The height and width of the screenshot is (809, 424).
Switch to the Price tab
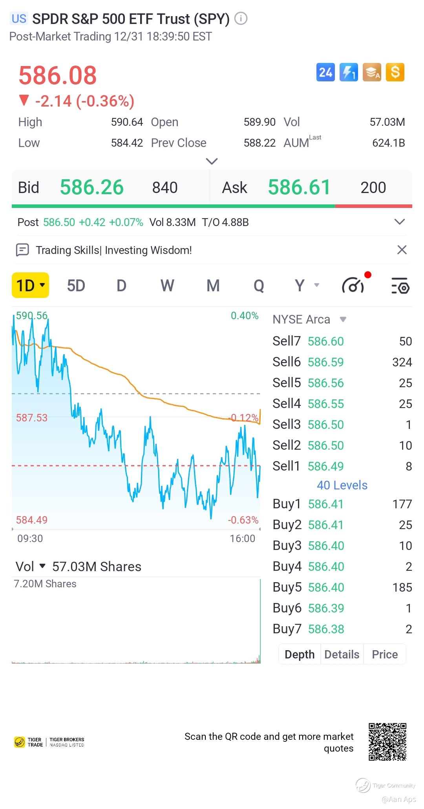click(x=385, y=654)
